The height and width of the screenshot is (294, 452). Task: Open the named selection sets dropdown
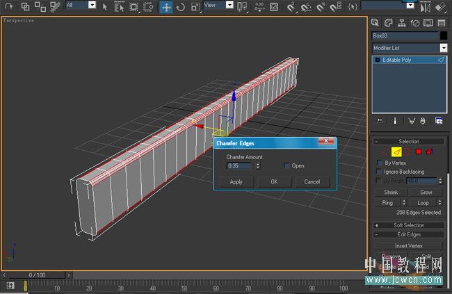pyautogui.click(x=410, y=5)
